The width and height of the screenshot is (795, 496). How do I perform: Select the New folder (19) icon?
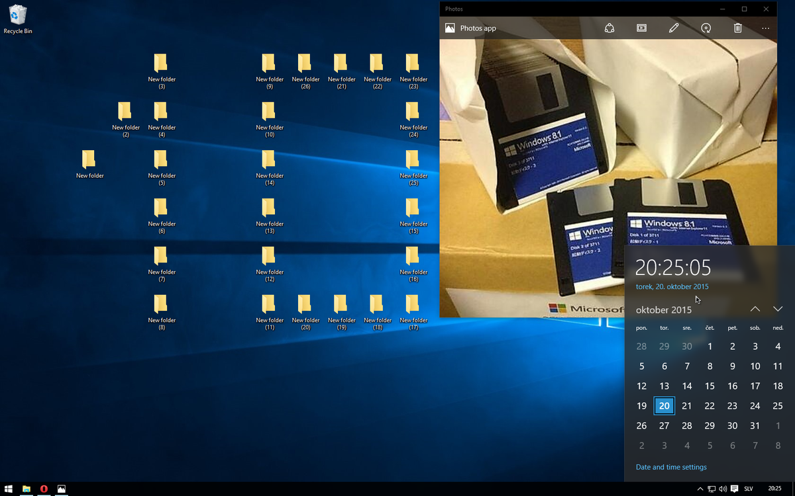341,313
